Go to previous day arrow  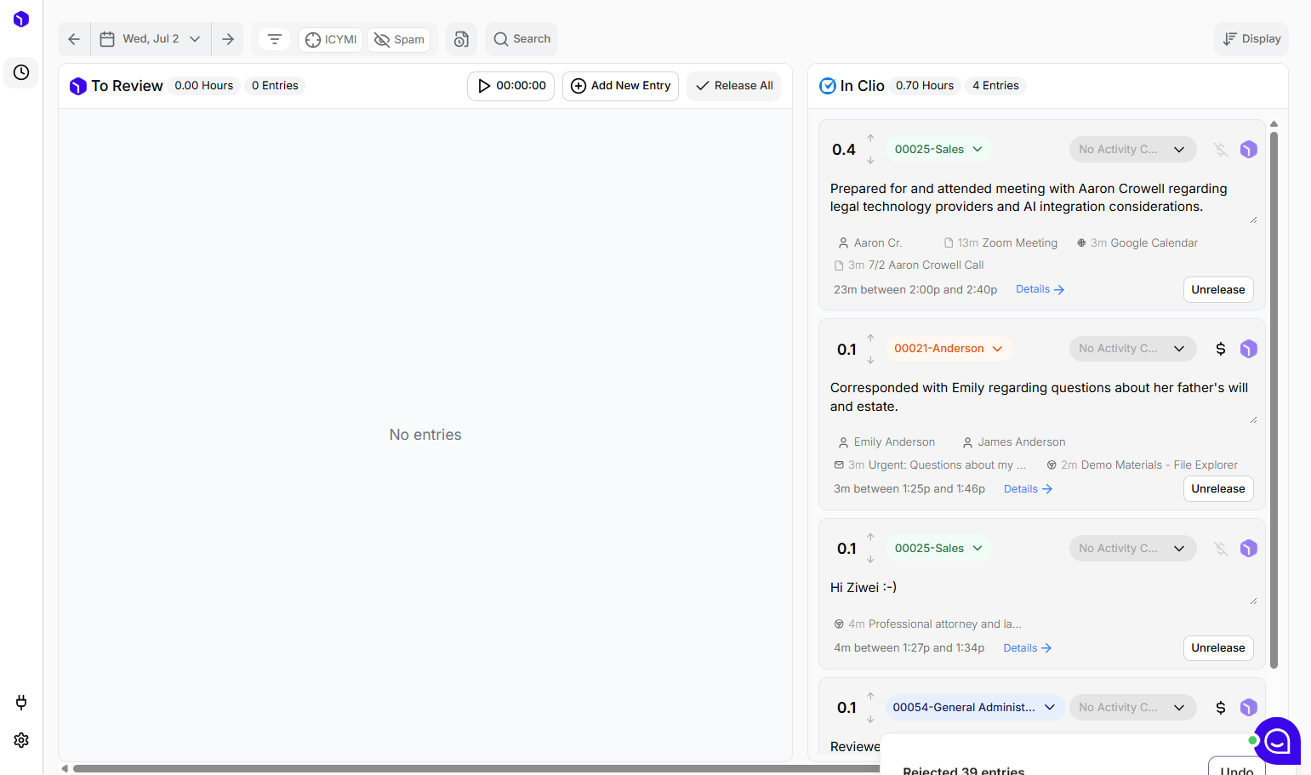pos(74,39)
